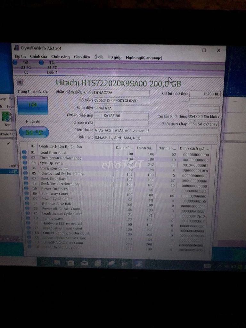Click the Danh sách giá raw values header
Viewport: 246px width, 328px height.
click(194, 149)
